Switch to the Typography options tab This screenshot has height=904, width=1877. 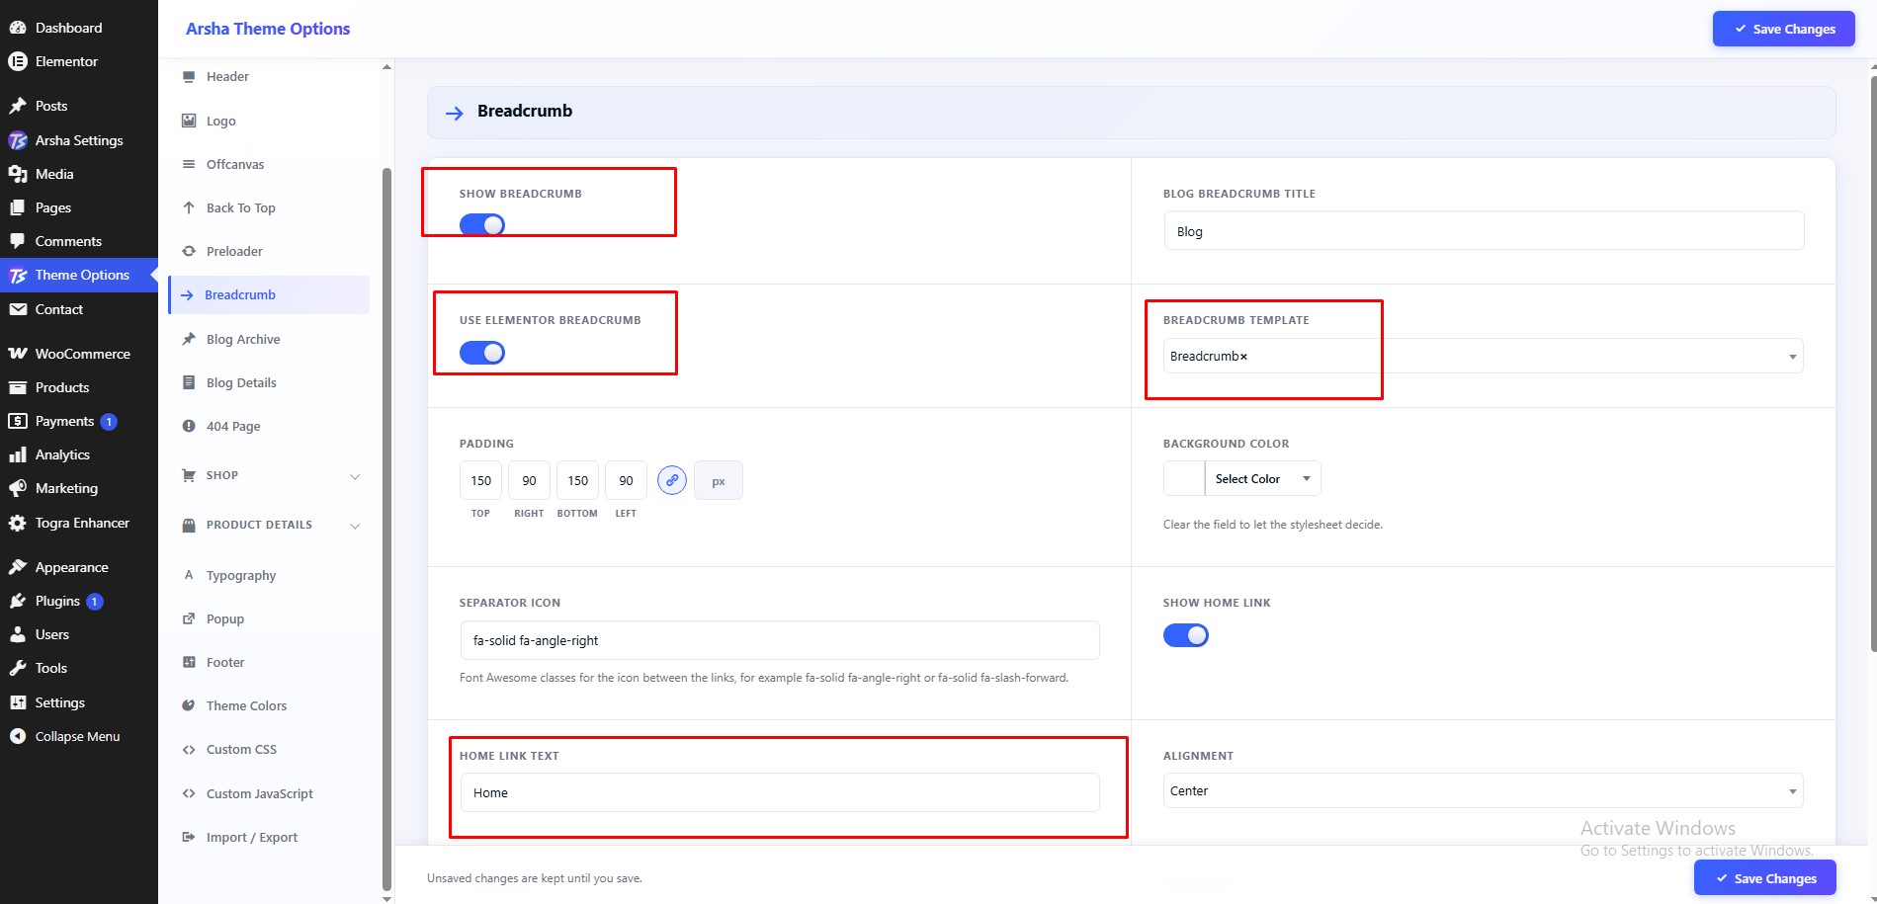click(269, 576)
